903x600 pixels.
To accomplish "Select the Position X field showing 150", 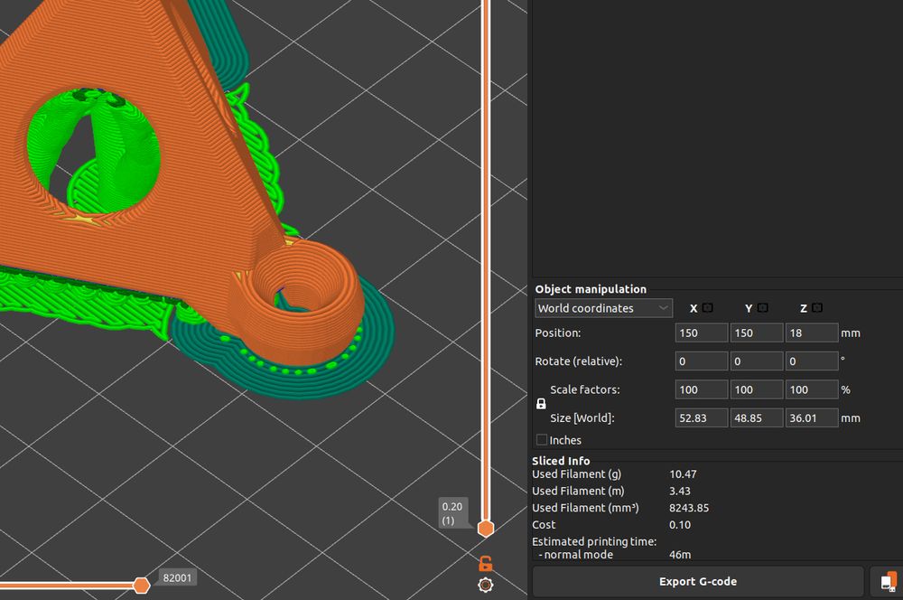I will [x=701, y=333].
